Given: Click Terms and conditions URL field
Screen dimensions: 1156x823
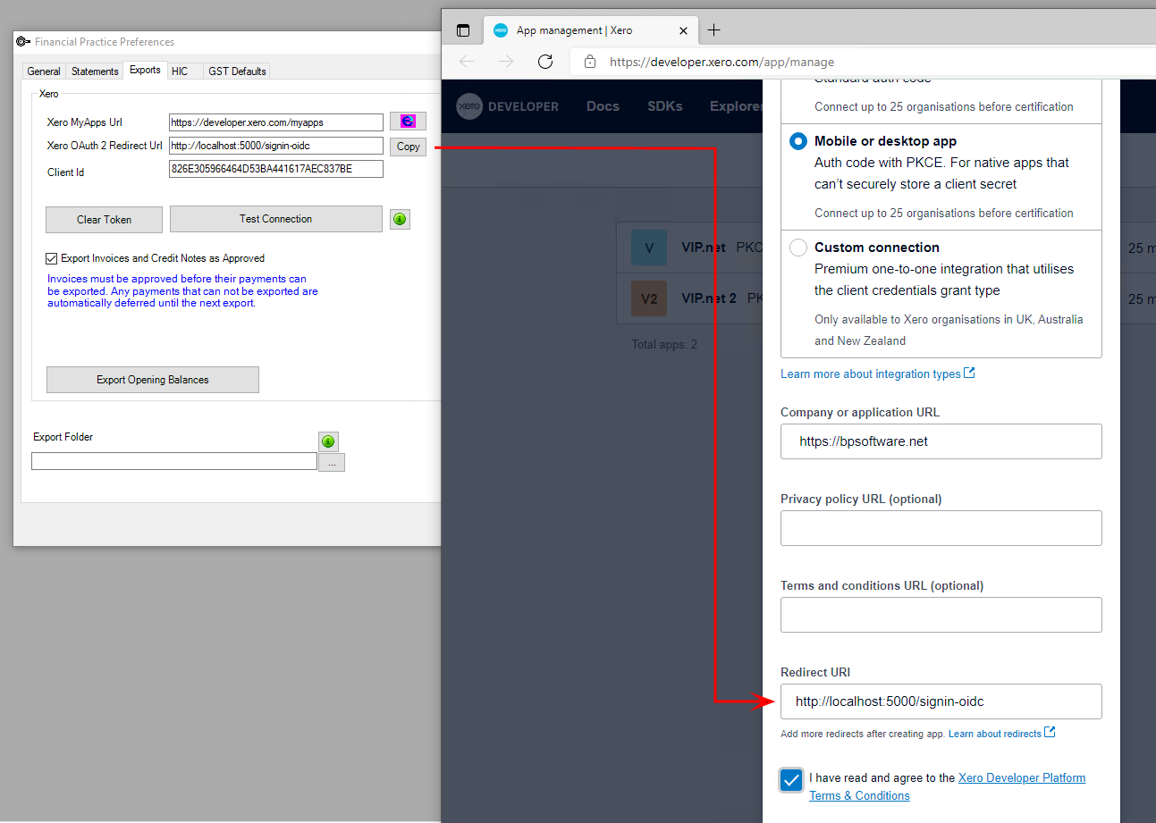Looking at the screenshot, I should coord(941,615).
